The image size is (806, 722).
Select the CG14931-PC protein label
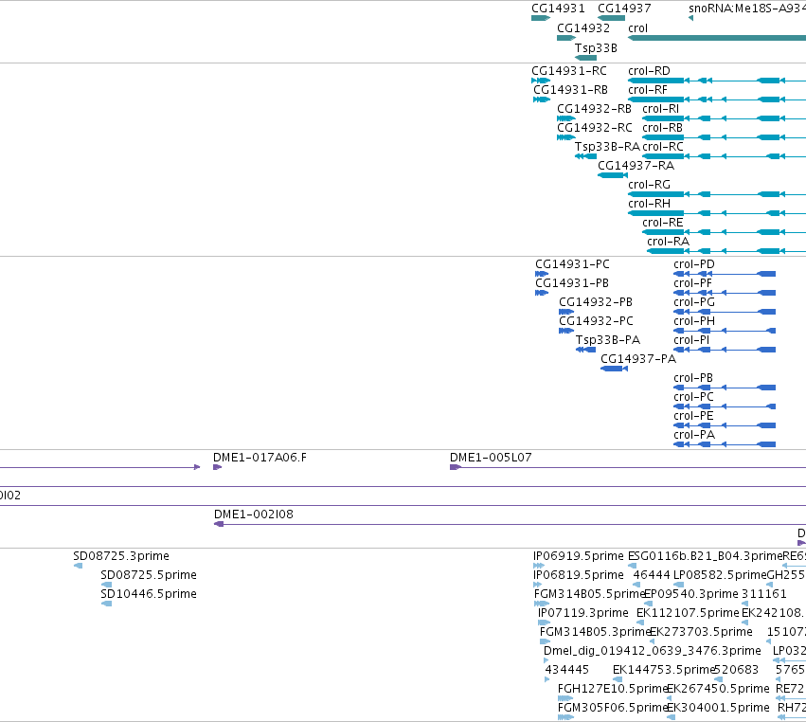click(x=572, y=264)
